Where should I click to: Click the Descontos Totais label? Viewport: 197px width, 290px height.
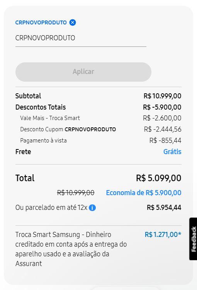point(41,107)
